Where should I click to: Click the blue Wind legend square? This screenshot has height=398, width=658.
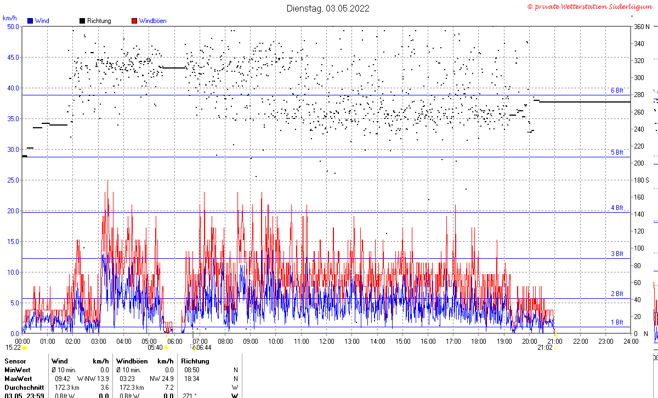pyautogui.click(x=30, y=21)
